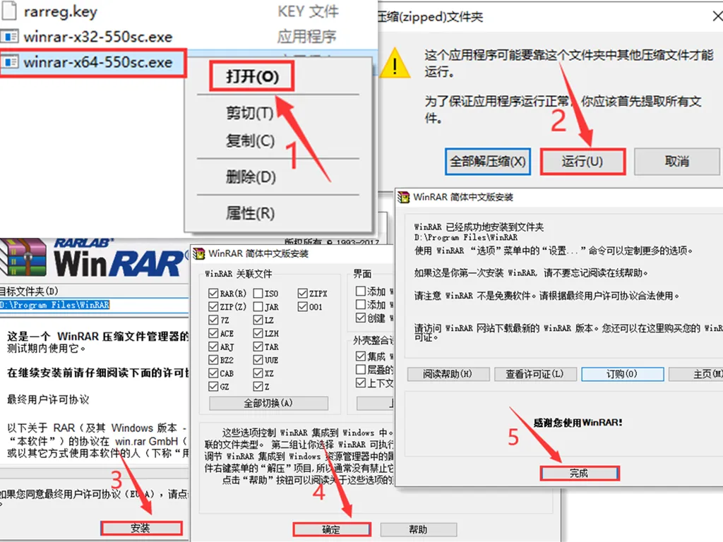Viewport: 723px width, 542px height.
Task: Choose Properties (R) from context menu
Action: point(251,213)
